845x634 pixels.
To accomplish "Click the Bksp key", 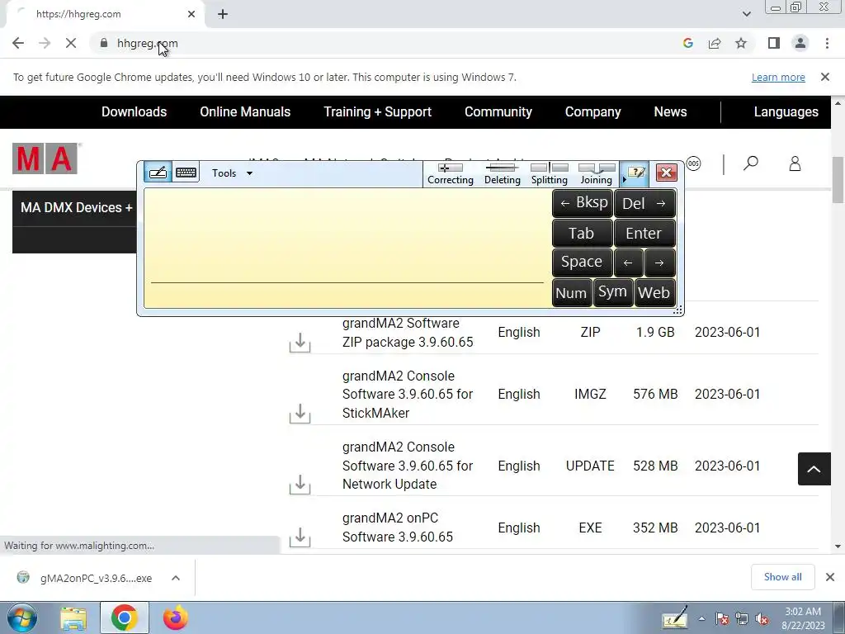I will coord(583,203).
